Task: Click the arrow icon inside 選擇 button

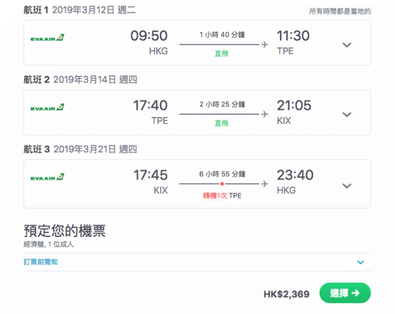Action: pos(355,293)
